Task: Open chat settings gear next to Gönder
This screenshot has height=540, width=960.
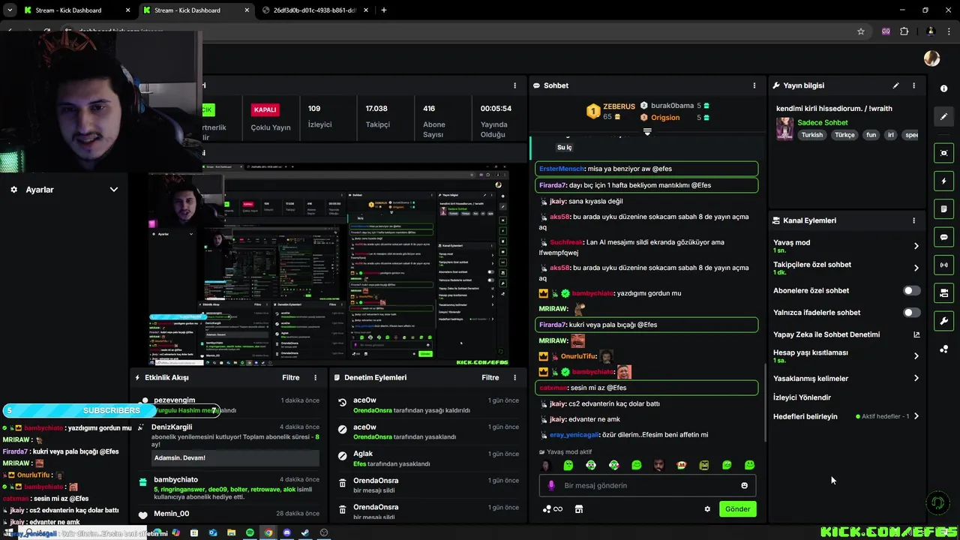Action: (x=706, y=508)
